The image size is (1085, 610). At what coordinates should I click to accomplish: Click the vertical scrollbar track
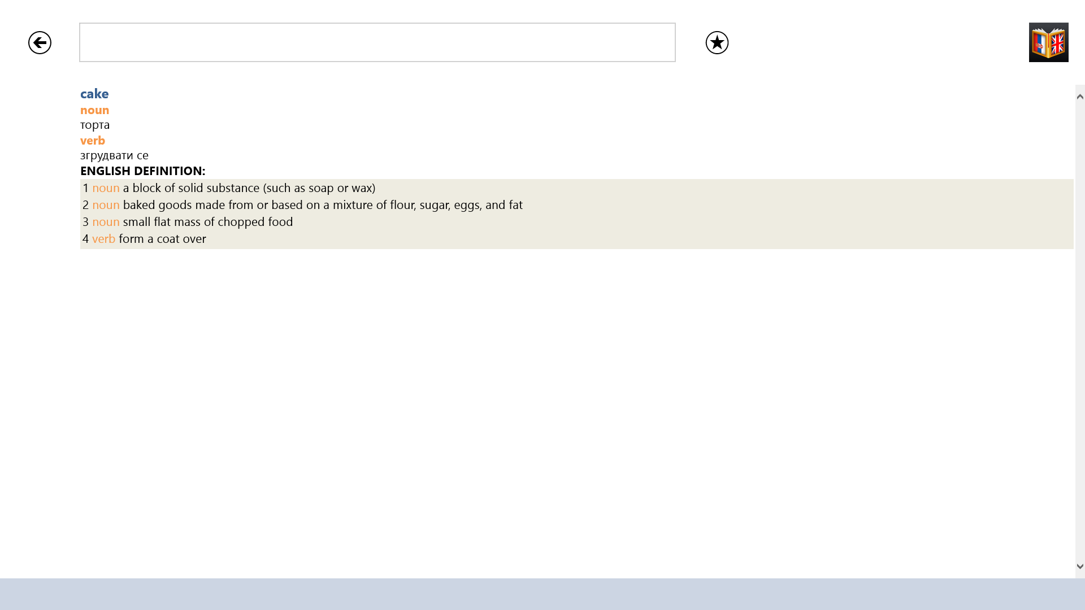pyautogui.click(x=1080, y=339)
